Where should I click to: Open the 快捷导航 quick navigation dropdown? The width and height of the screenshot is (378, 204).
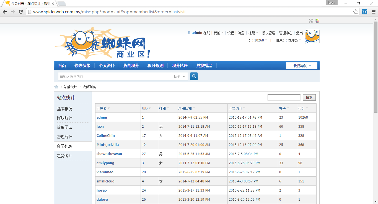coord(302,66)
